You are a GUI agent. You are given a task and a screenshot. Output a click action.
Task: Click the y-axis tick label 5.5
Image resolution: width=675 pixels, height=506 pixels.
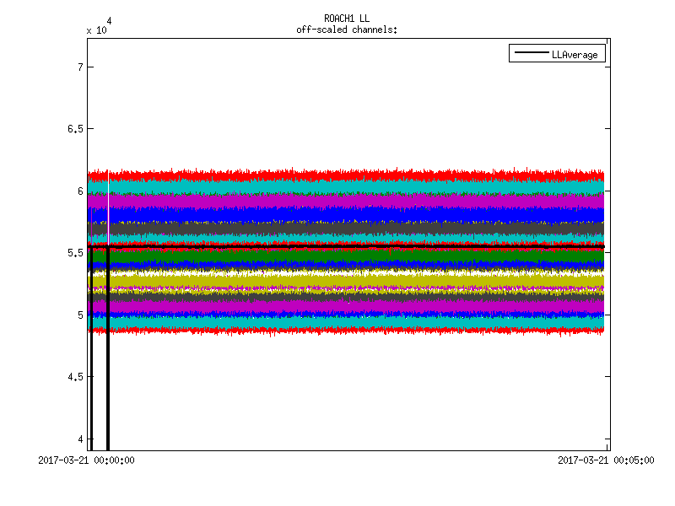coord(74,253)
